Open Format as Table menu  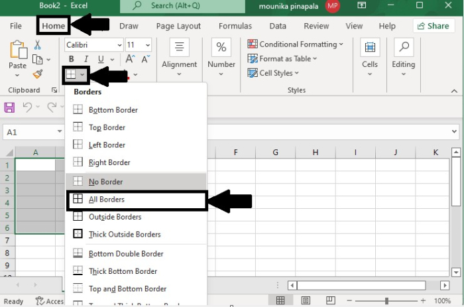click(x=282, y=58)
